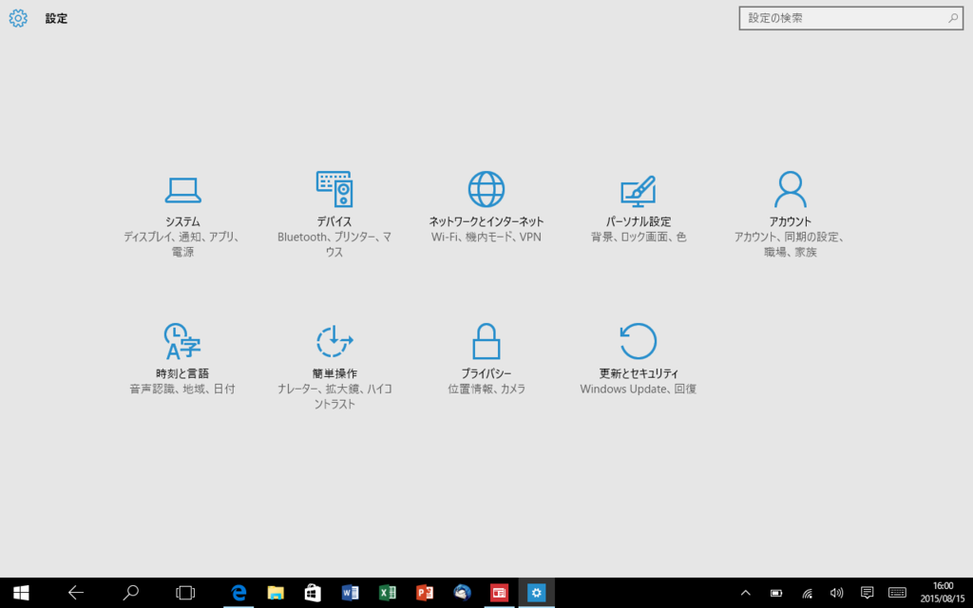The image size is (973, 608).
Task: Click the gear icon beside 設定 title
Action: pyautogui.click(x=17, y=18)
